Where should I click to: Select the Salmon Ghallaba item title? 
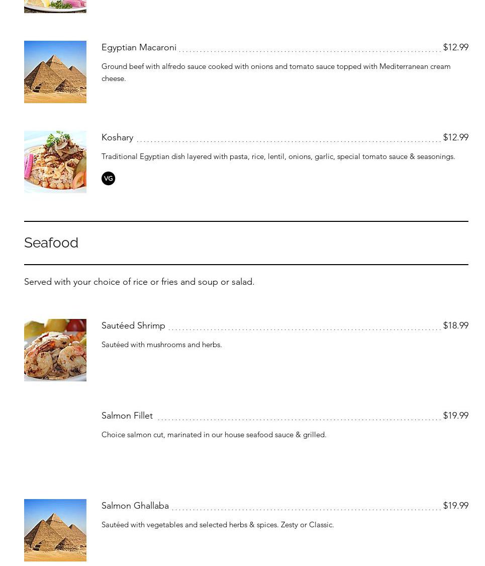tap(135, 506)
